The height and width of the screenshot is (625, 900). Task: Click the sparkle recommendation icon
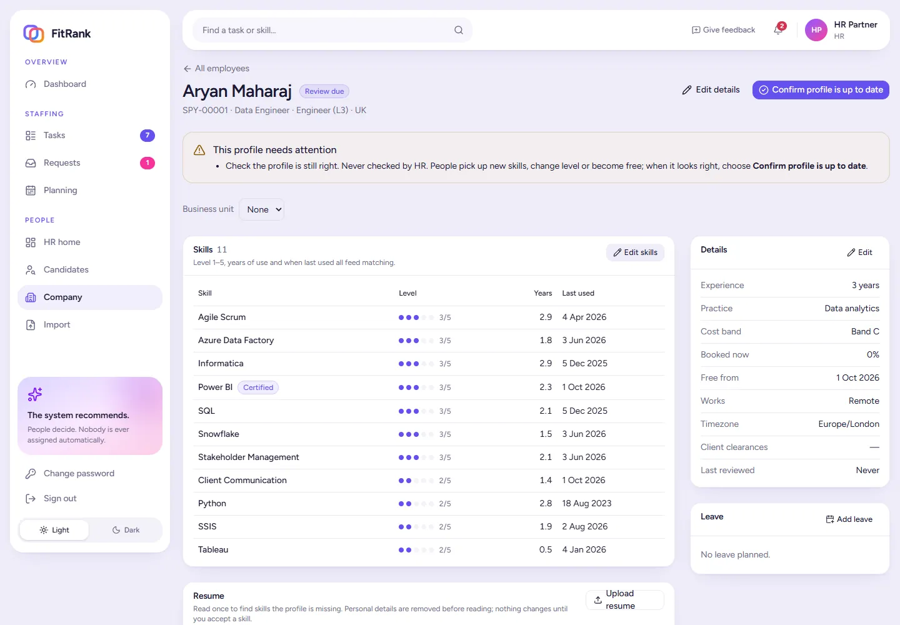click(35, 394)
